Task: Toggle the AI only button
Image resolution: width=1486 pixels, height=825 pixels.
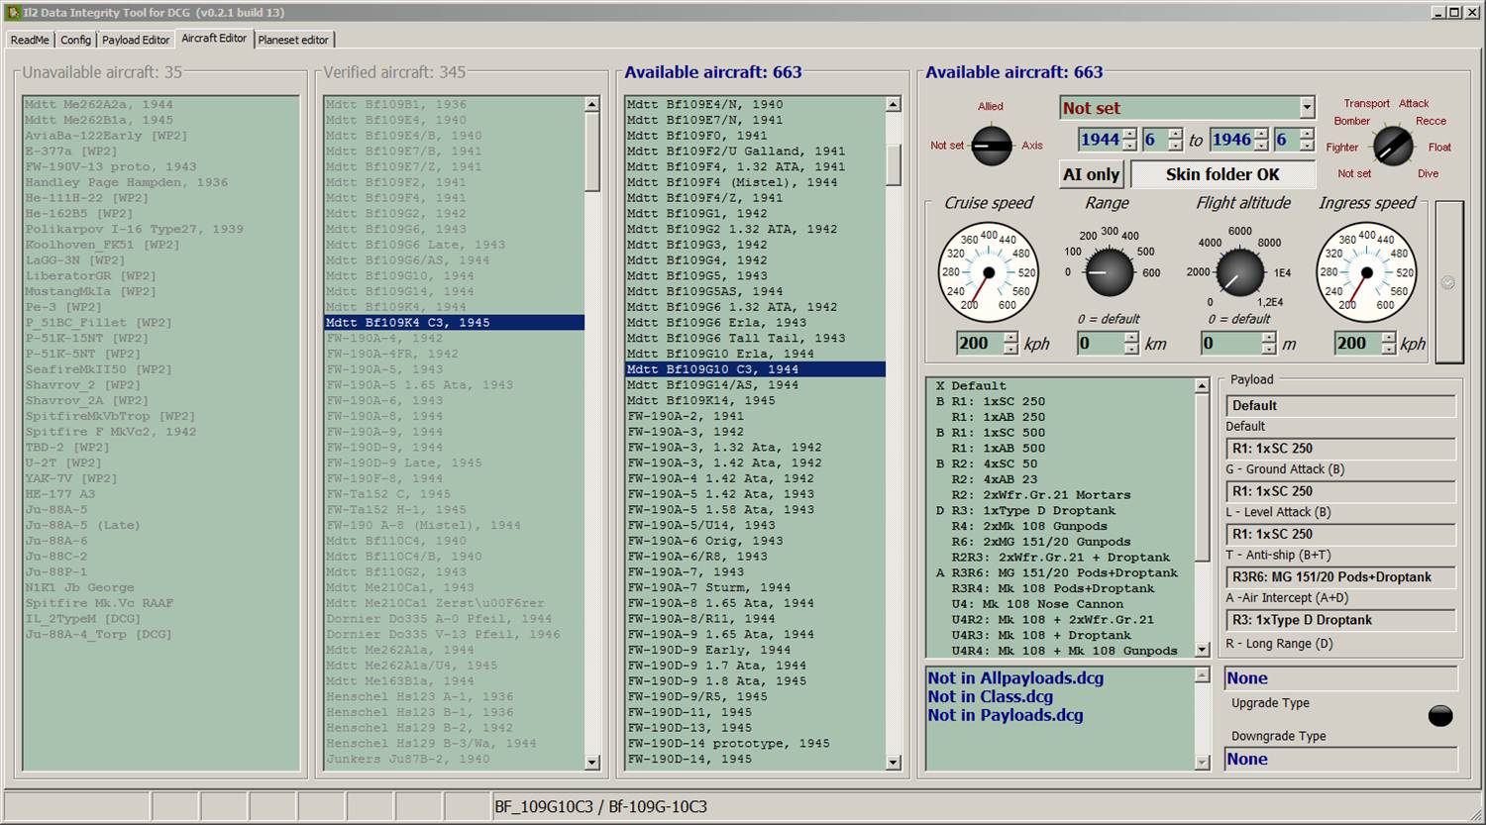Action: 1091,174
